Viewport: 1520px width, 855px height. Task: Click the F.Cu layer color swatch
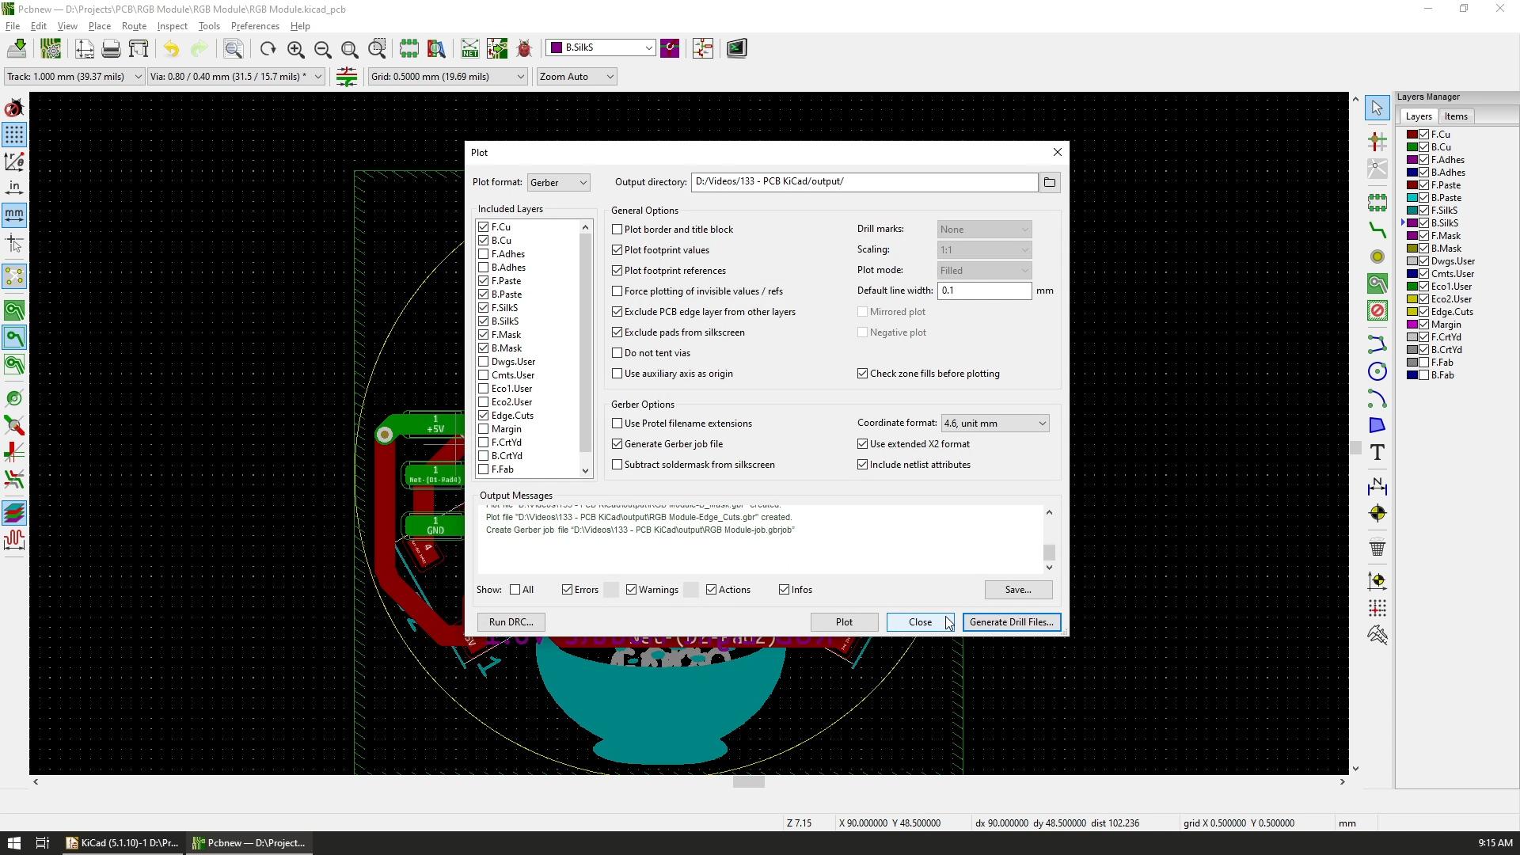click(x=1412, y=135)
